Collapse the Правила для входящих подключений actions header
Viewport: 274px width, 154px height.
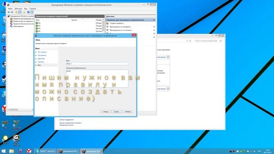(x=154, y=20)
